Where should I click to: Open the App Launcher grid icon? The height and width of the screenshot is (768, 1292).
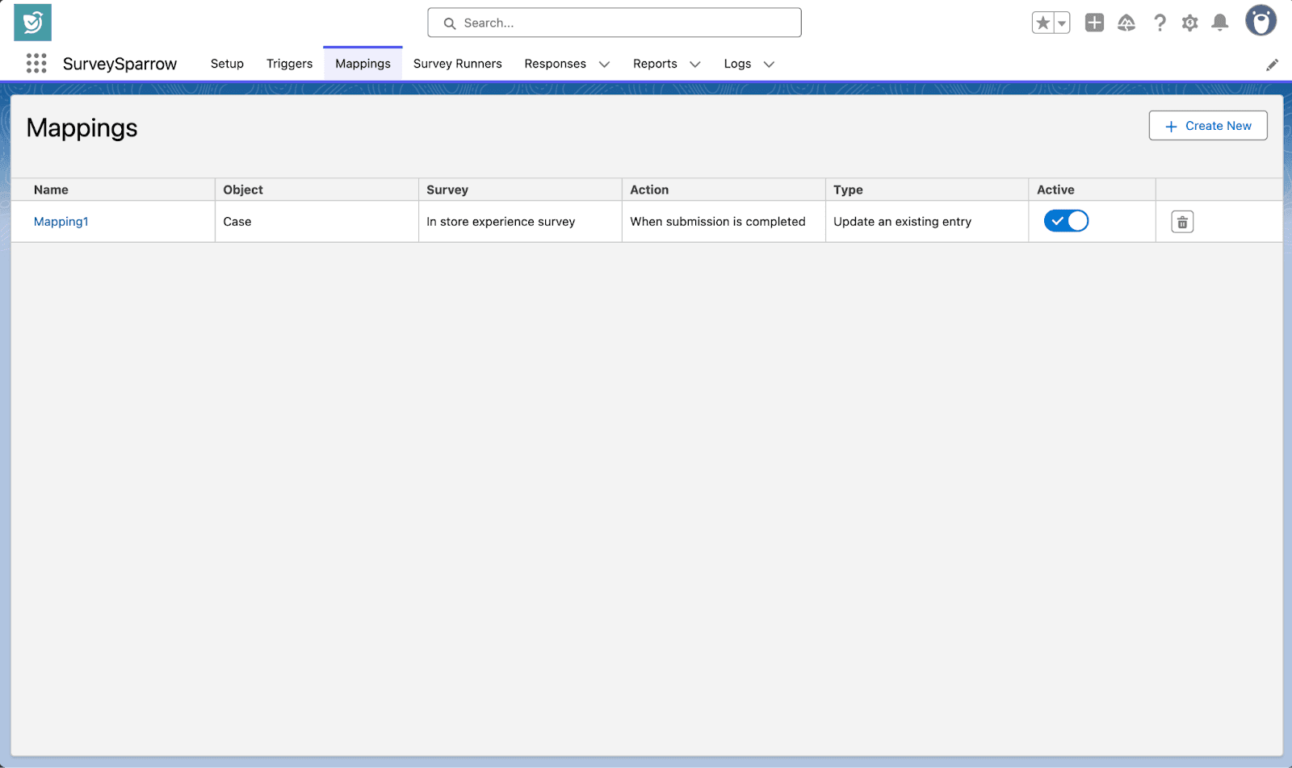click(x=36, y=64)
